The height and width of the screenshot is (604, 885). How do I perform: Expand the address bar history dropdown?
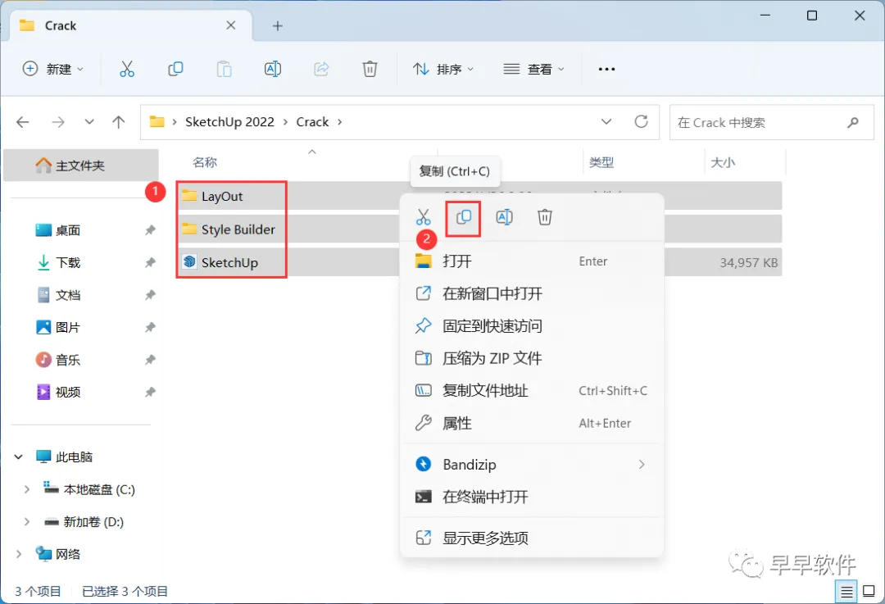pyautogui.click(x=606, y=121)
